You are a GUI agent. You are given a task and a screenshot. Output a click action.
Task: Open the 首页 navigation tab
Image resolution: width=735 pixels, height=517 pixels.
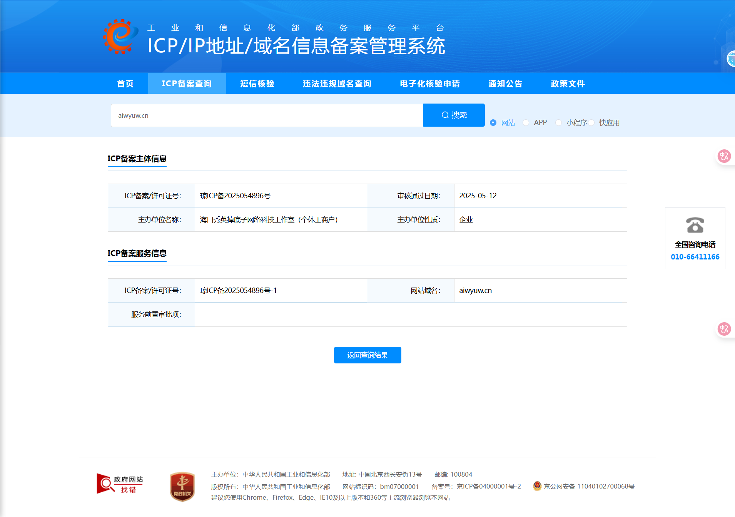point(125,84)
